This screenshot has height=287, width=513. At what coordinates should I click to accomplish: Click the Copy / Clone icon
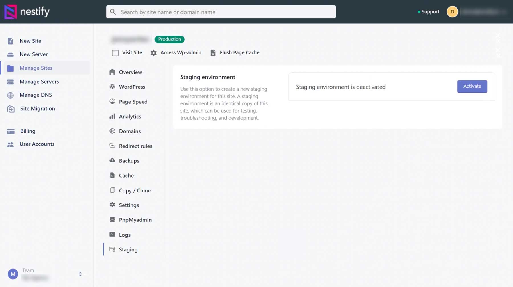[x=112, y=190]
